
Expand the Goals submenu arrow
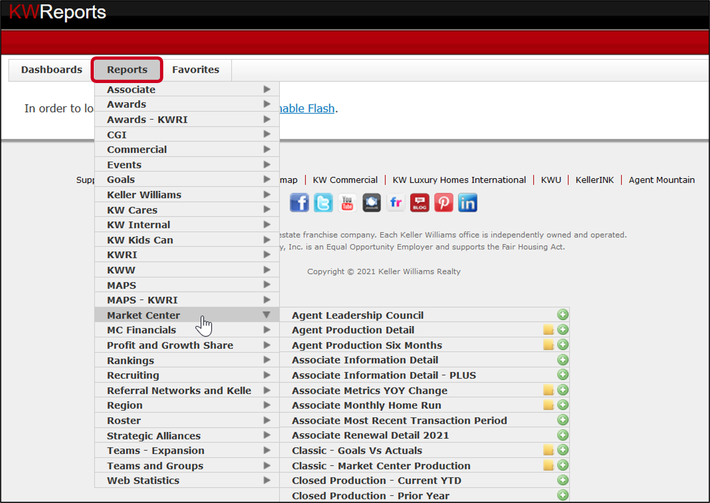coord(267,179)
